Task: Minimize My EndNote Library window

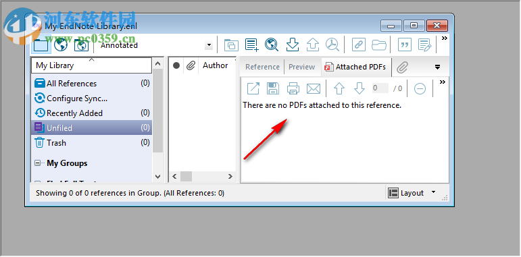Action: pos(391,26)
